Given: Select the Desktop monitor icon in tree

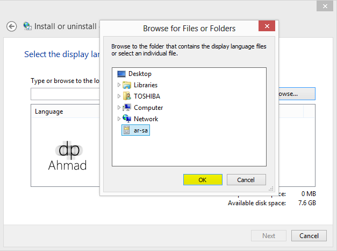Looking at the screenshot, I should point(121,74).
